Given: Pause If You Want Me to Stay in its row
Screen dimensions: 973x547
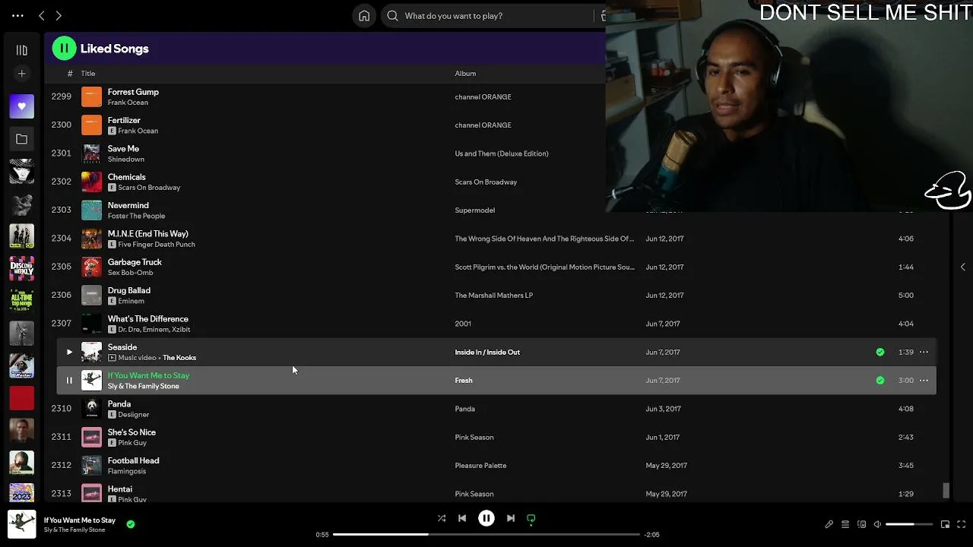Looking at the screenshot, I should pyautogui.click(x=69, y=381).
